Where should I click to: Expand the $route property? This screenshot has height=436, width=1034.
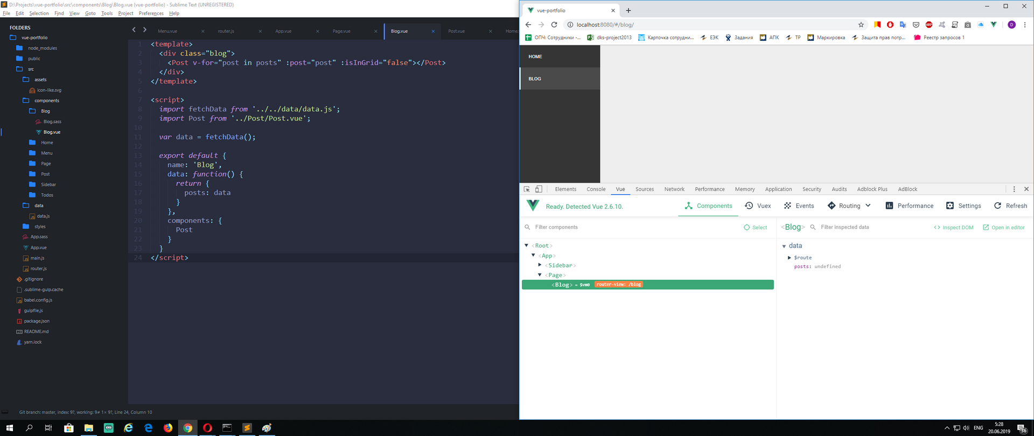(x=790, y=258)
